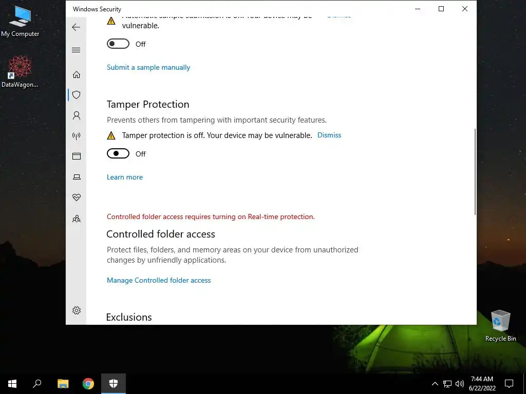
Task: Click Windows Security taskbar button
Action: (114, 384)
